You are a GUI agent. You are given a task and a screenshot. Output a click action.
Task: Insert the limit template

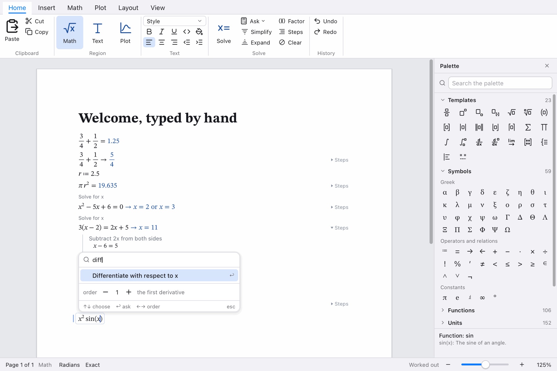(x=512, y=142)
